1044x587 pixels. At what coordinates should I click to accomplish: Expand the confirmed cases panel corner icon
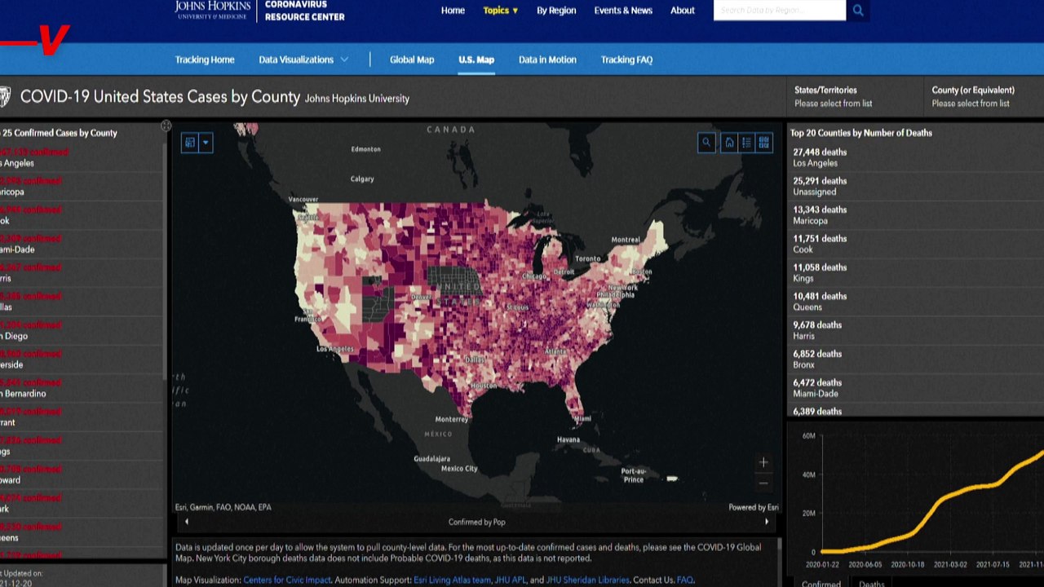tap(166, 126)
